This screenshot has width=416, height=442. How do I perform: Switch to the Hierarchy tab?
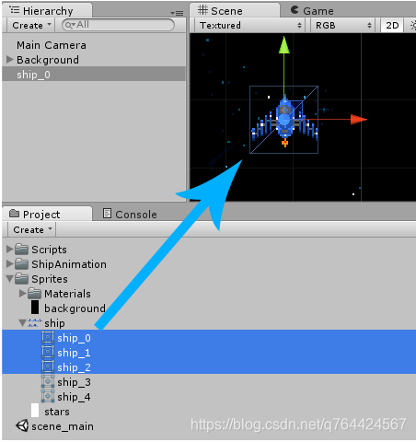47,11
